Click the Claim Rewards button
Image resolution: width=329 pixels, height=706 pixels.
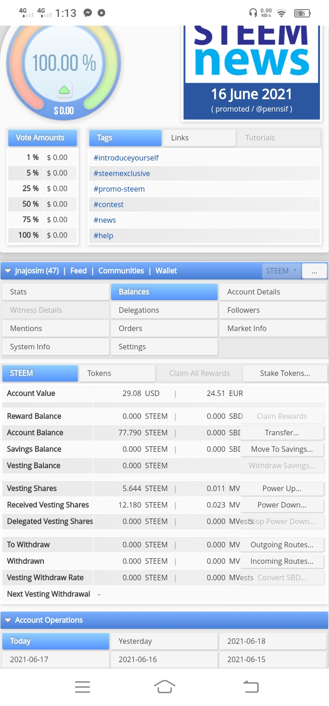pyautogui.click(x=282, y=416)
